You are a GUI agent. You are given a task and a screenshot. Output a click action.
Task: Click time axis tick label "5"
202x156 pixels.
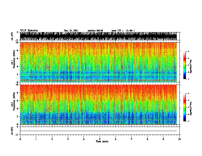click(100, 139)
